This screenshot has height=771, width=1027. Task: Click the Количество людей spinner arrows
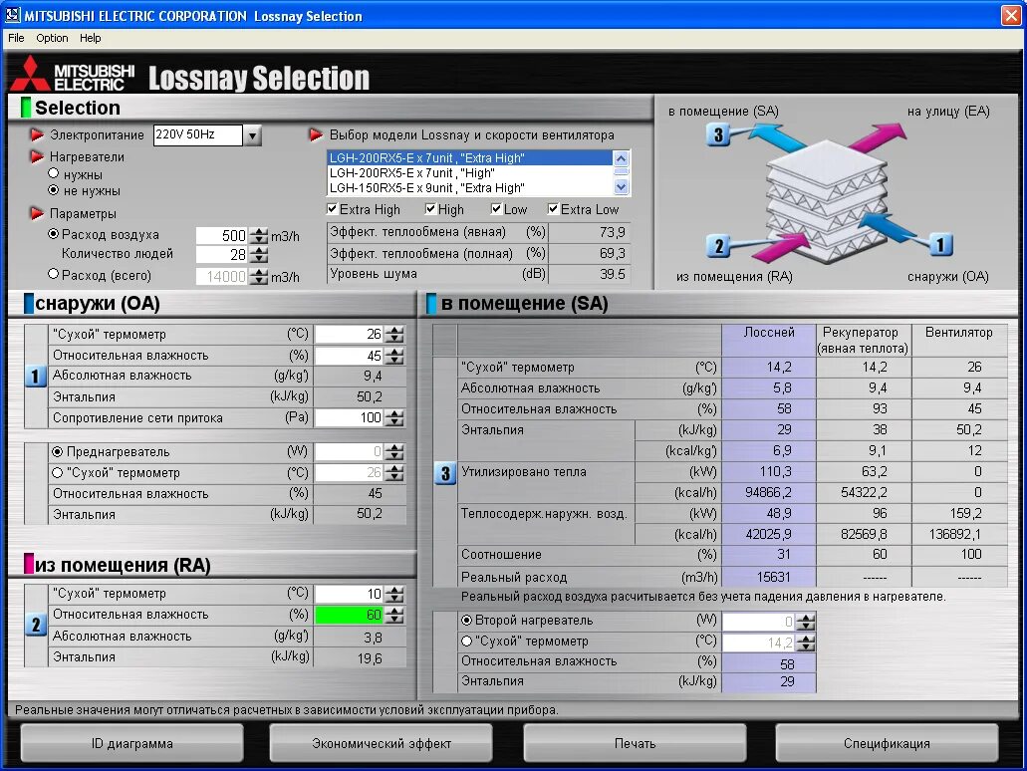[259, 255]
